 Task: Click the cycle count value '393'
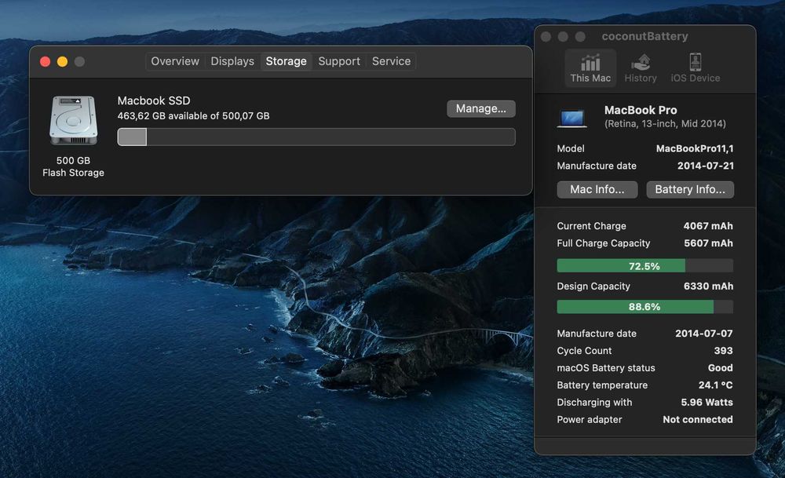coord(723,350)
